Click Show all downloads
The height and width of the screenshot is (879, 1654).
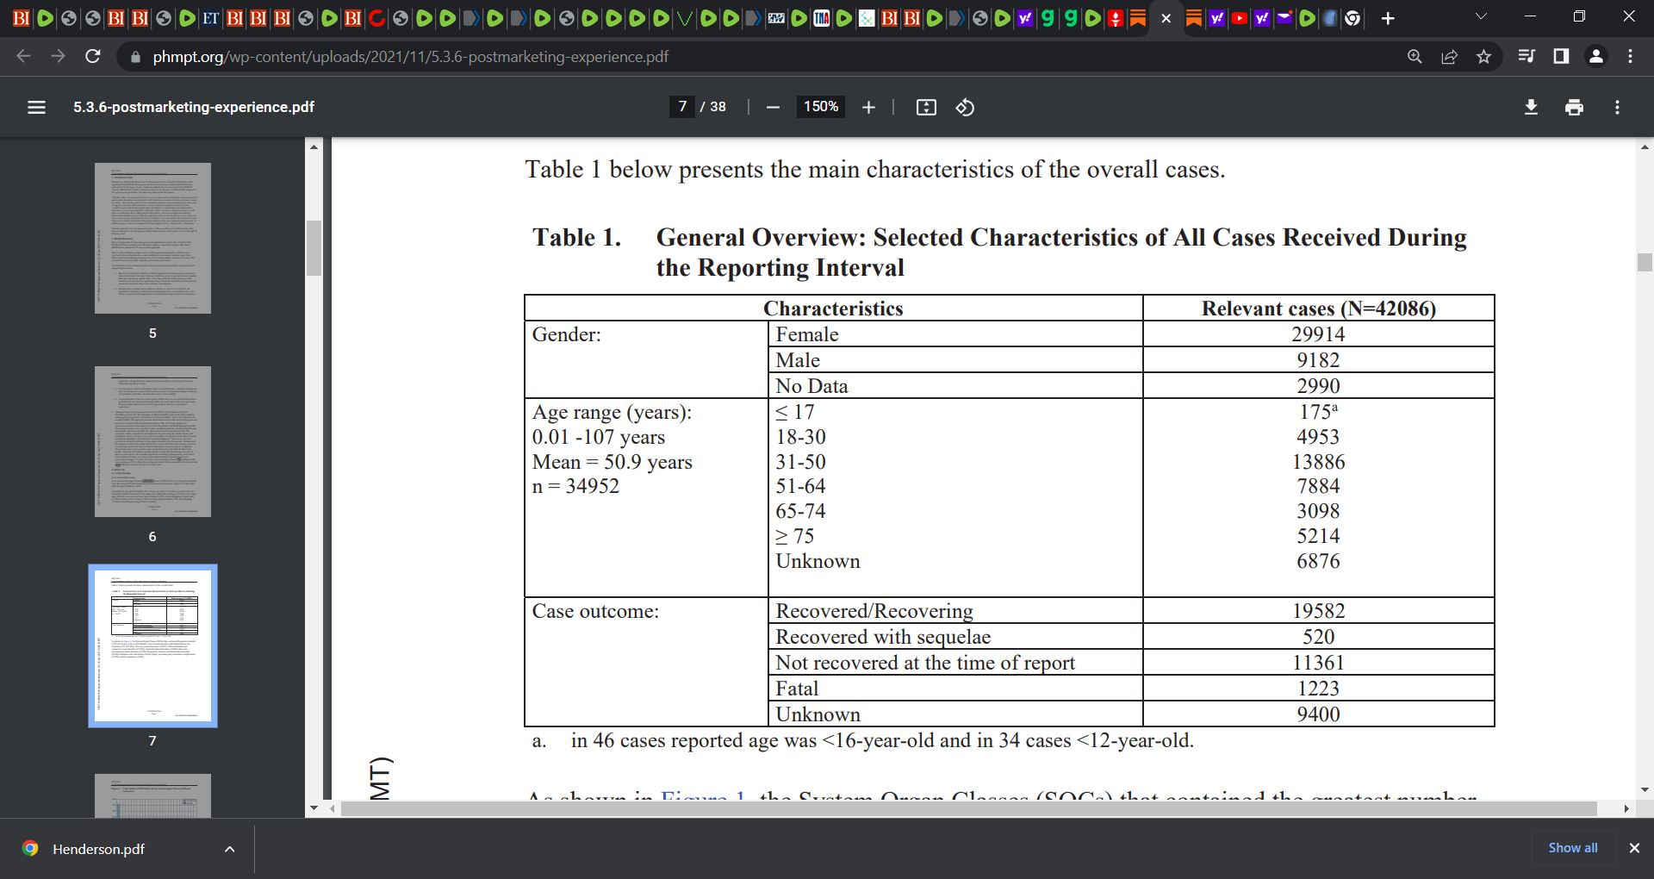(1573, 848)
